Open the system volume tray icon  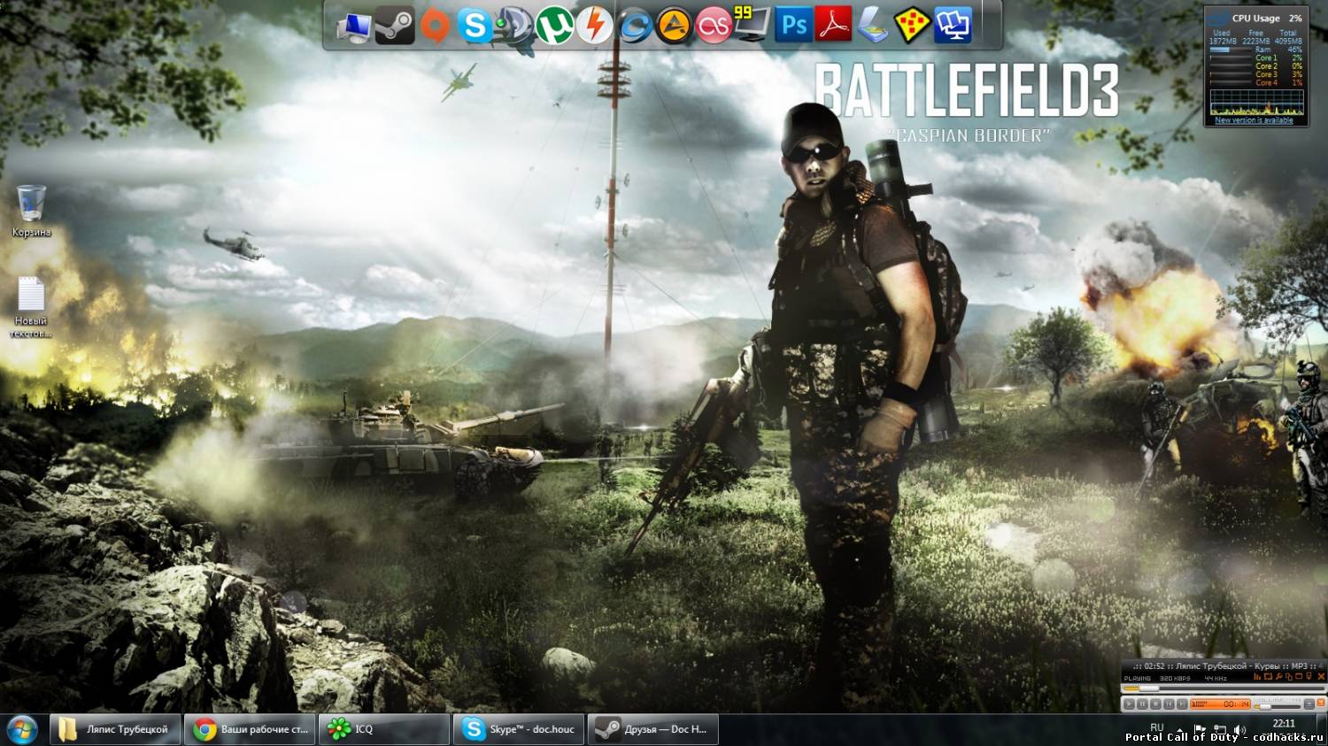tap(1239, 730)
